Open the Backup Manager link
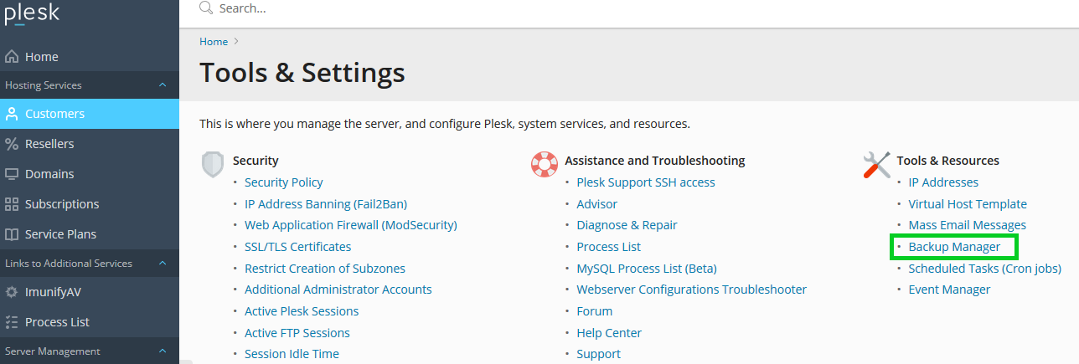This screenshot has width=1079, height=364. click(x=954, y=247)
